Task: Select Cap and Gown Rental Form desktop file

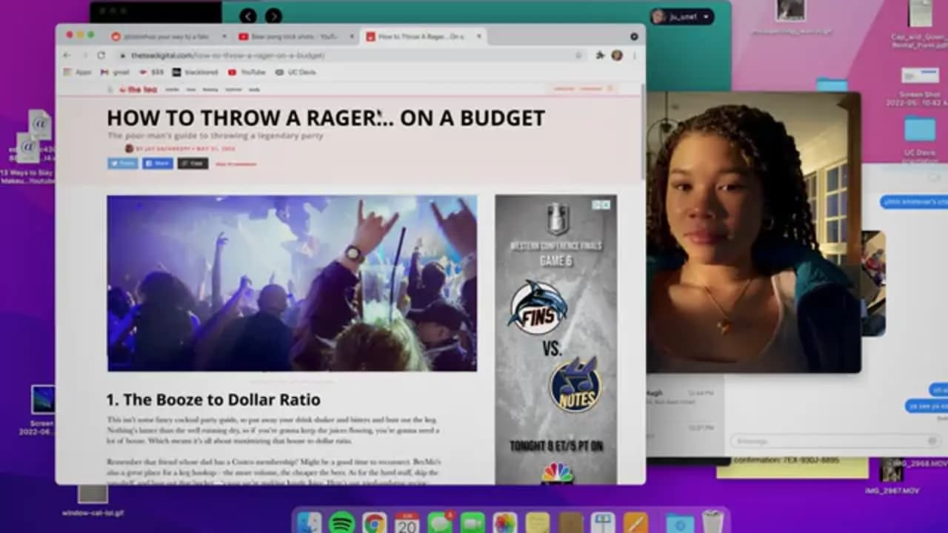Action: coord(921,22)
